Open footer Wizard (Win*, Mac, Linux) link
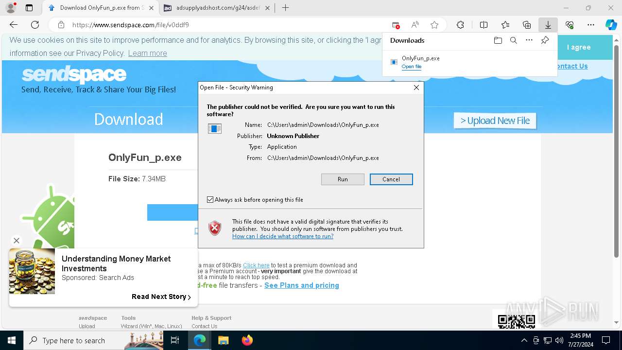Image resolution: width=622 pixels, height=350 pixels. 151,326
